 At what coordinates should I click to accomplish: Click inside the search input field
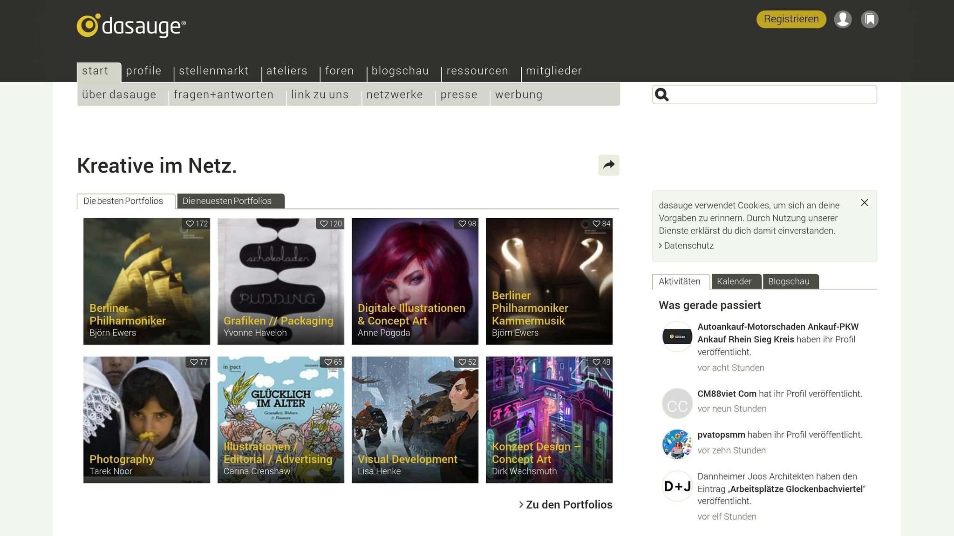(769, 94)
